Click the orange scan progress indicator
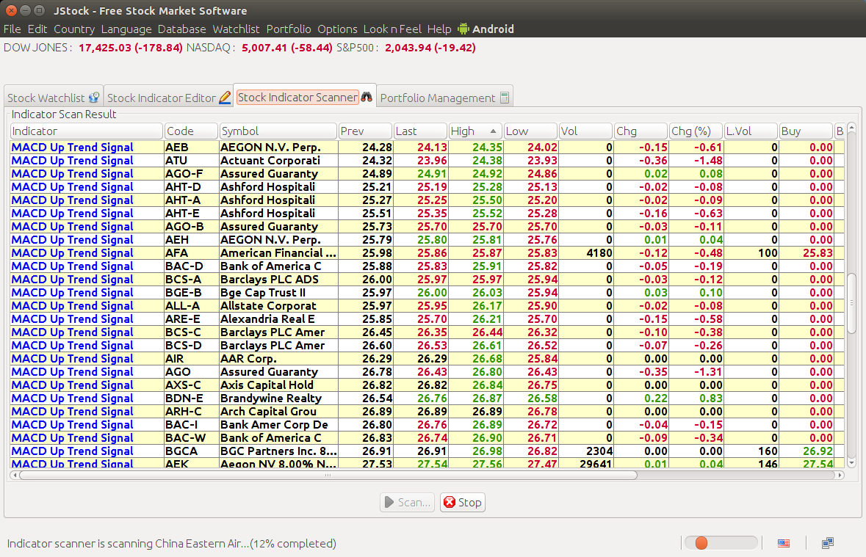The width and height of the screenshot is (866, 557). coord(701,543)
